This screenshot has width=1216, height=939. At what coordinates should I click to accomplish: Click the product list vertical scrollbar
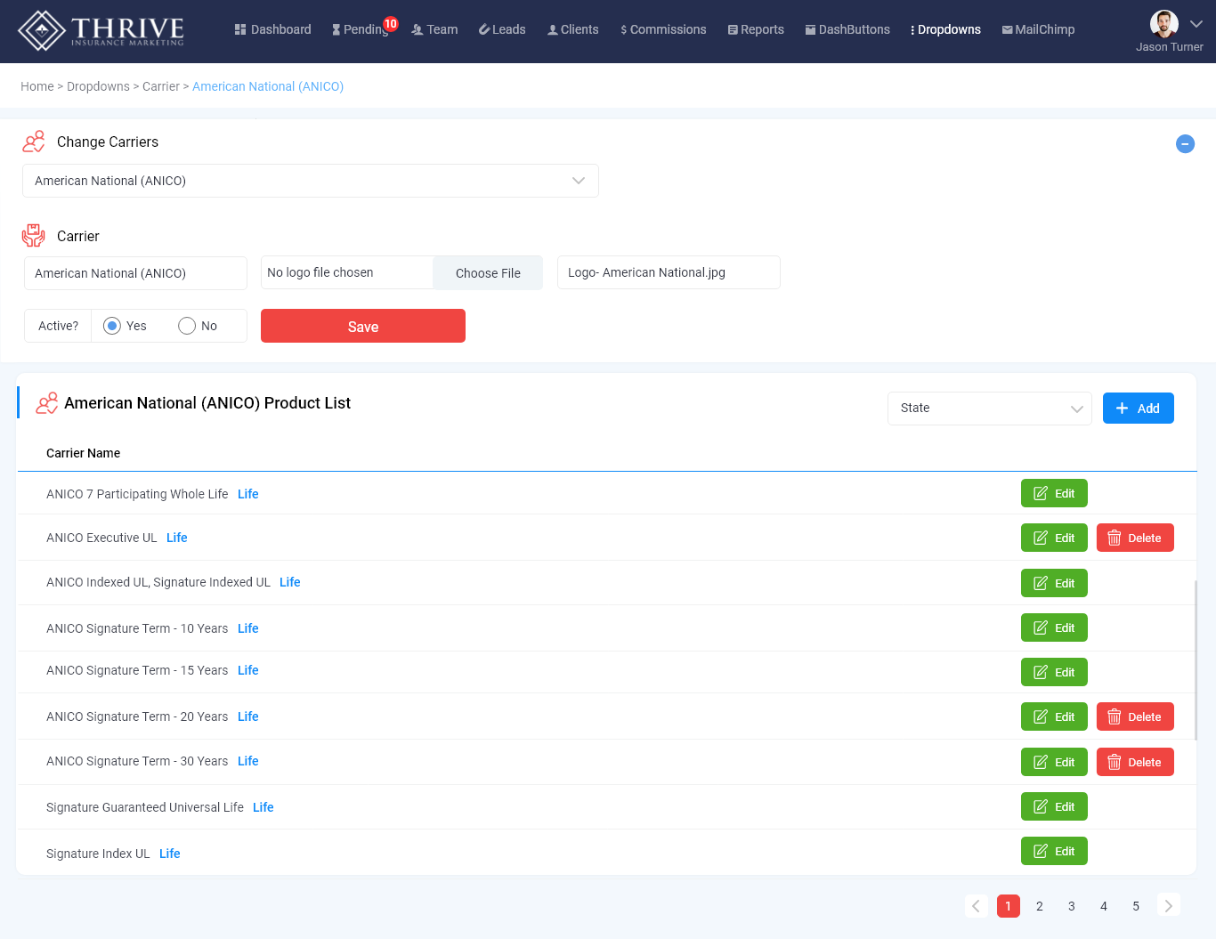[x=1196, y=660]
